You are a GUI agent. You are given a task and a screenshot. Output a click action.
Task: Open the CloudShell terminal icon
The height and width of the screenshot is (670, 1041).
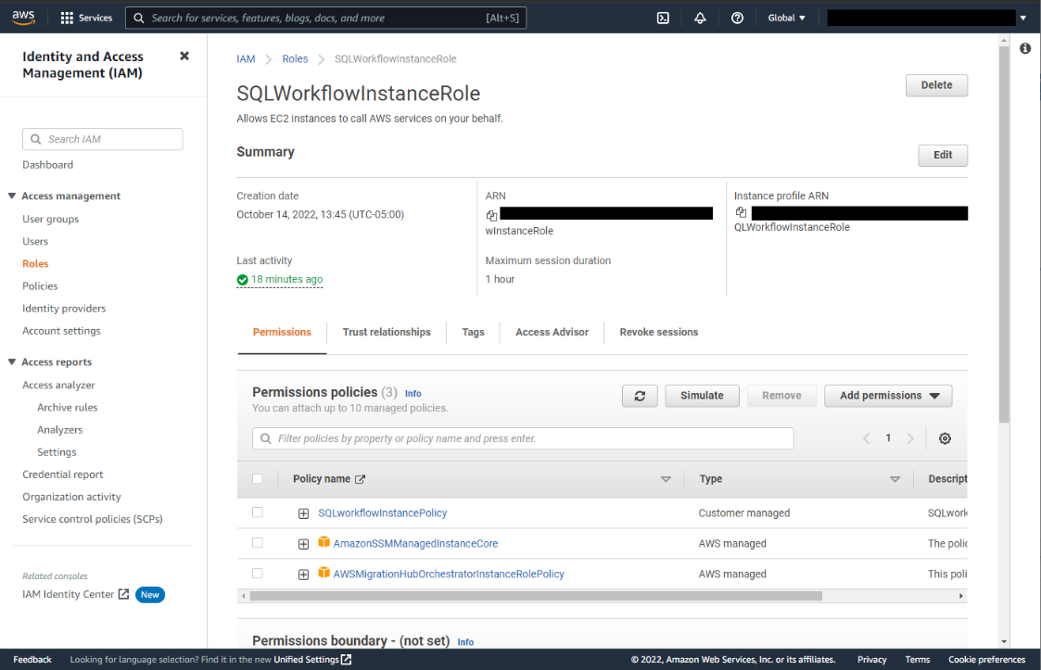tap(663, 18)
